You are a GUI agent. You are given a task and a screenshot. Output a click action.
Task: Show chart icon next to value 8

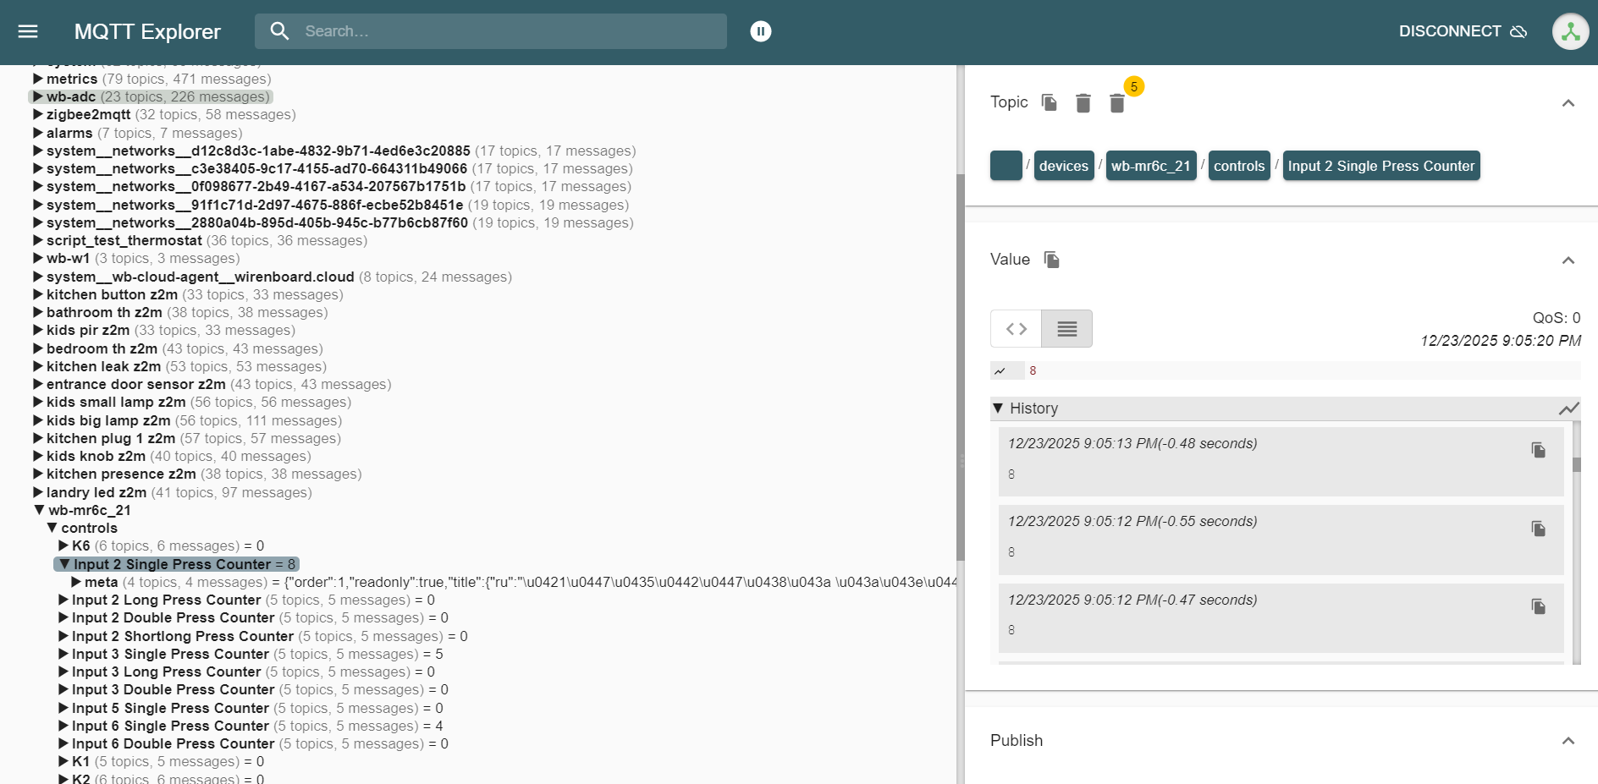click(x=1000, y=370)
